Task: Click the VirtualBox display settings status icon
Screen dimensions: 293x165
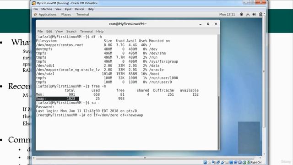Action: coord(231,162)
